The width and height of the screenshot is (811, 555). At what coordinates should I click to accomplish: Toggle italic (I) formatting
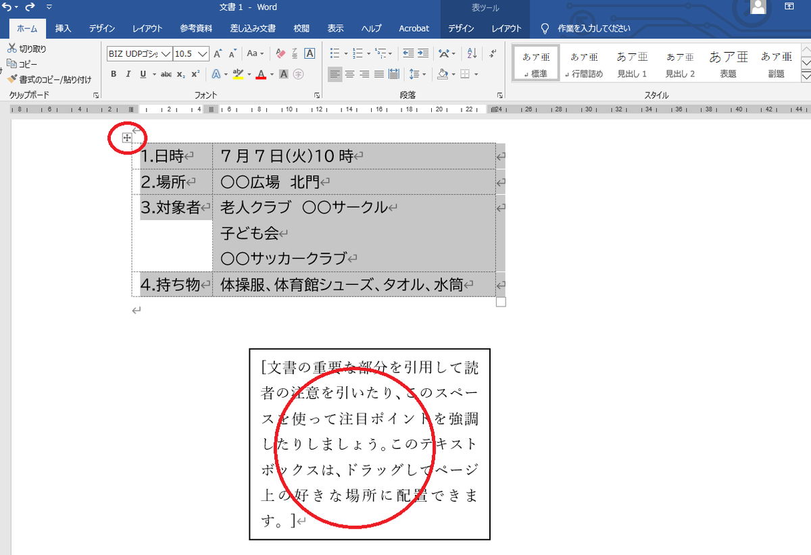(128, 74)
